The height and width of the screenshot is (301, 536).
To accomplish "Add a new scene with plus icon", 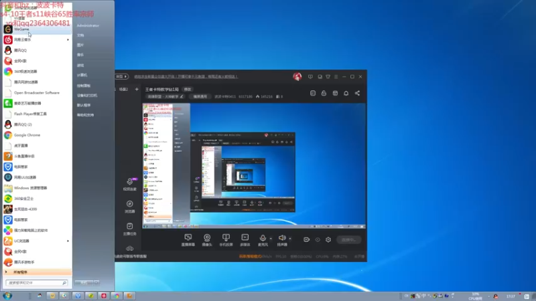I will tap(137, 89).
